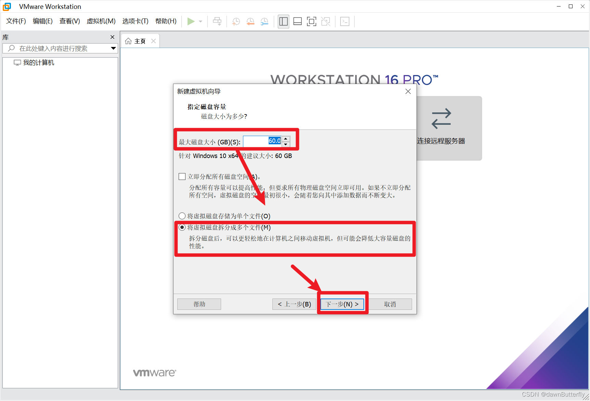Open the 文件(F) menu
590x401 pixels.
pyautogui.click(x=16, y=21)
